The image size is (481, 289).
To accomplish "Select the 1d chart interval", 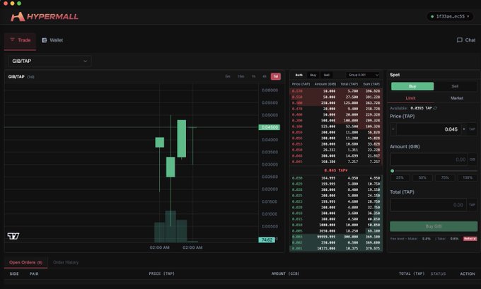I will [276, 76].
